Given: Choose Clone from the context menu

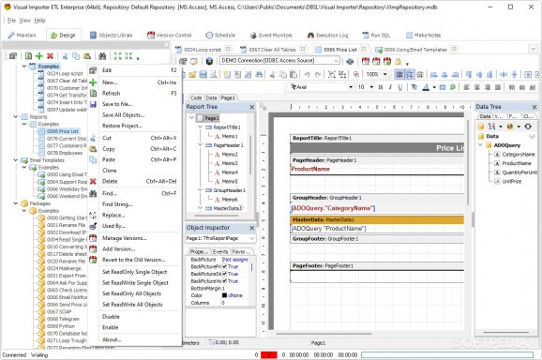Looking at the screenshot, I should [135, 171].
